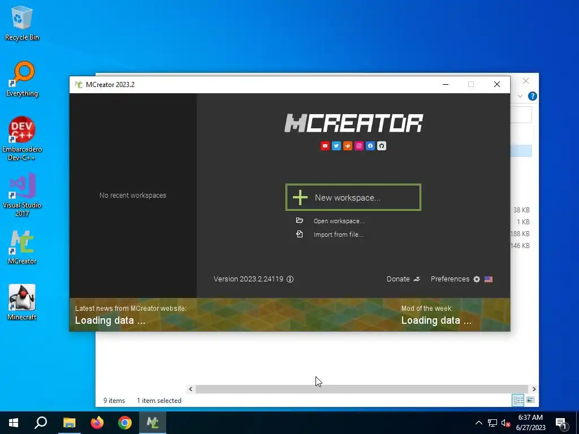
Task: Click the Recycle Bin desktop icon
Action: click(x=22, y=23)
